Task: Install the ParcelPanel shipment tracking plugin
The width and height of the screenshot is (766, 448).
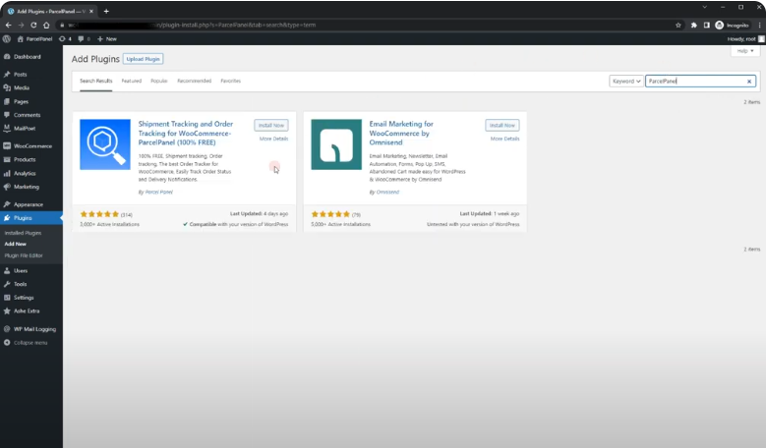Action: click(x=271, y=126)
